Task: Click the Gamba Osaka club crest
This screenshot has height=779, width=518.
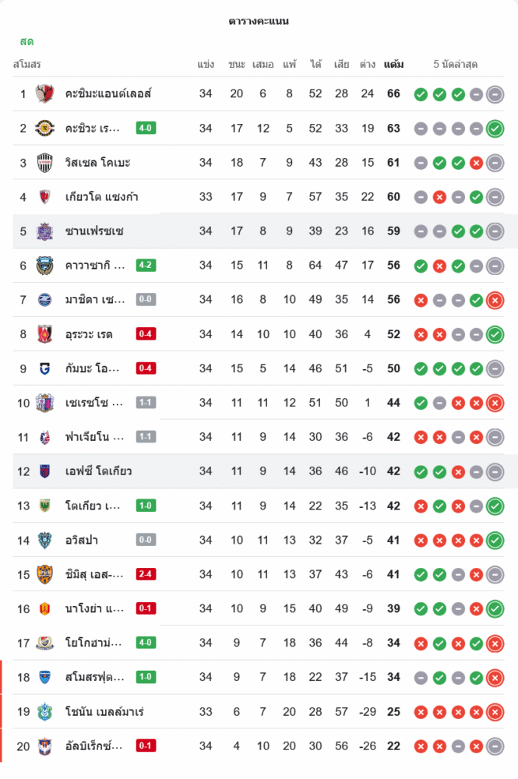Action: [44, 368]
